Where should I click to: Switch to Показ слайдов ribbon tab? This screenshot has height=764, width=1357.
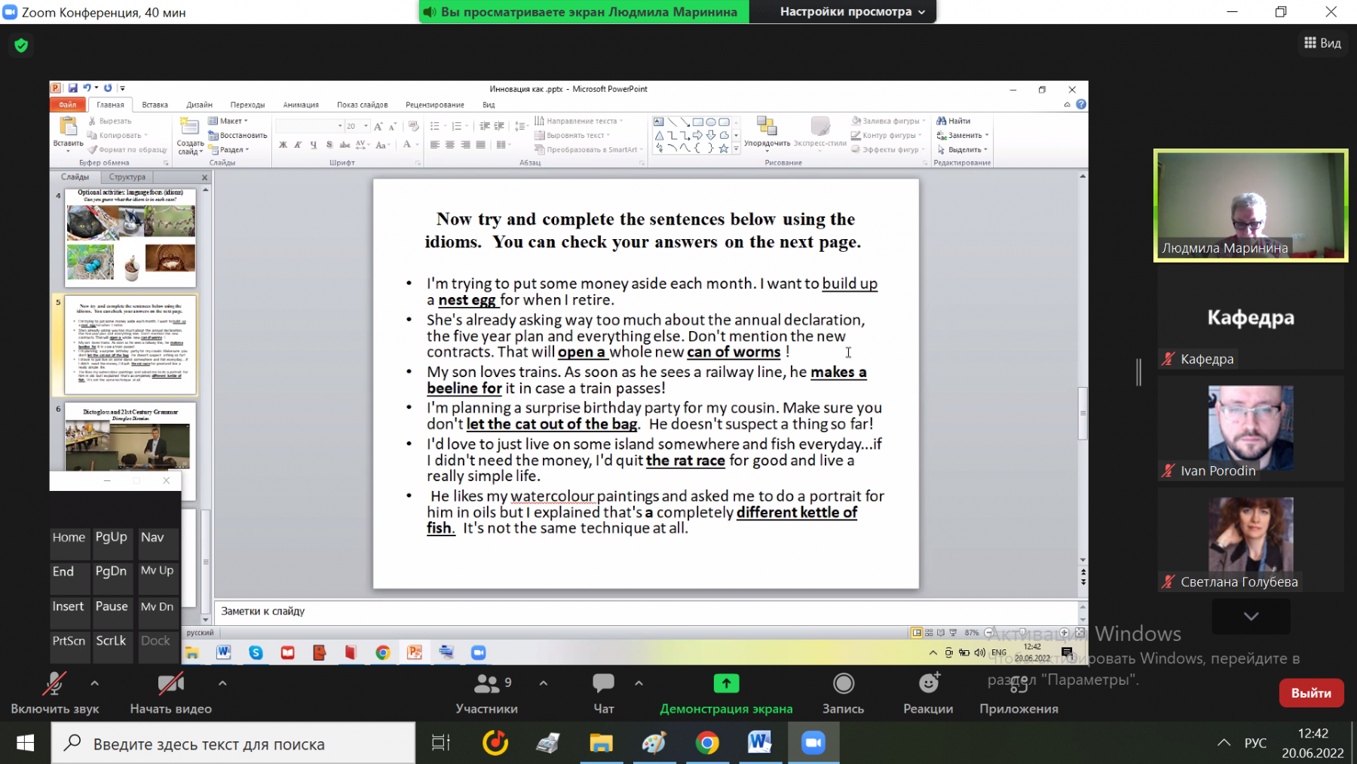[363, 105]
